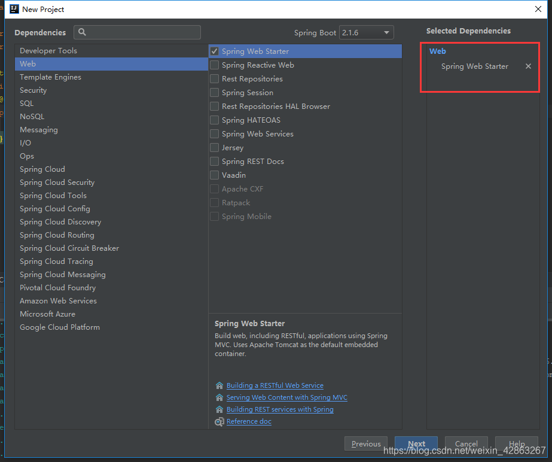This screenshot has height=462, width=552.
Task: Click the magnifier icon in dependency search
Action: point(82,32)
